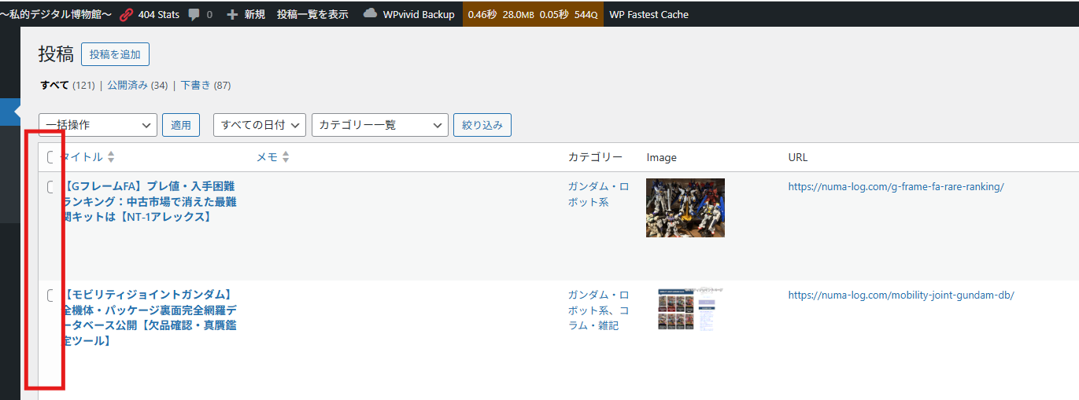Select WP Fastest Cache in admin bar
Screen dimensions: 1079x400
click(x=649, y=14)
